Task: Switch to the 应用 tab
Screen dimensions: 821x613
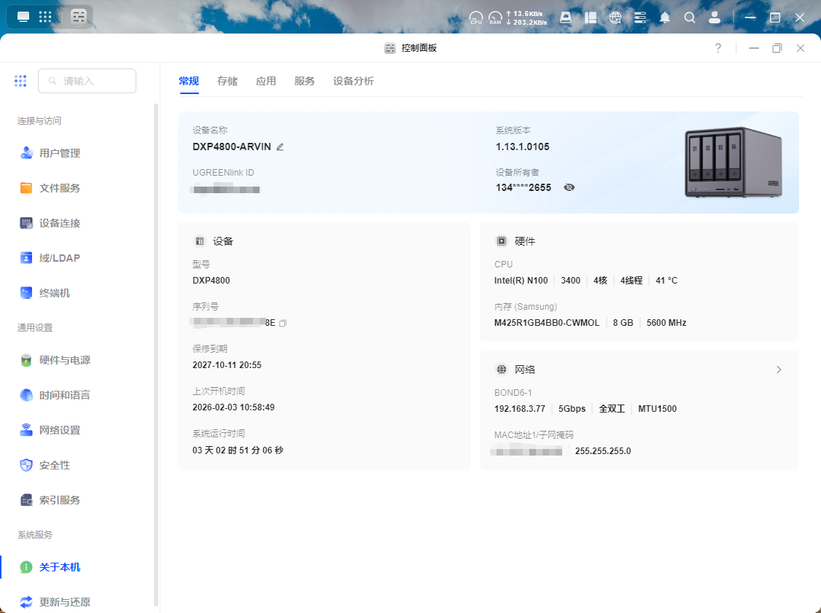Action: (266, 81)
